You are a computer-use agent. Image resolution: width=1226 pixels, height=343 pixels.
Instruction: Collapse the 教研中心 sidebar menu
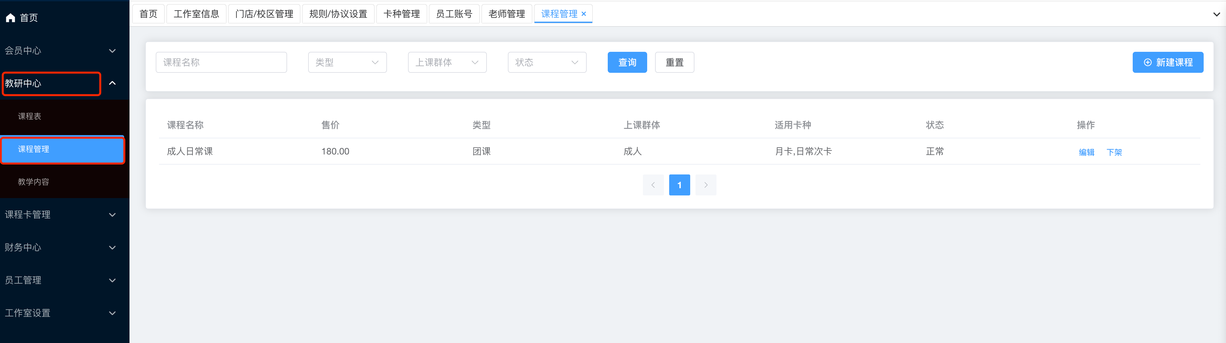click(65, 84)
